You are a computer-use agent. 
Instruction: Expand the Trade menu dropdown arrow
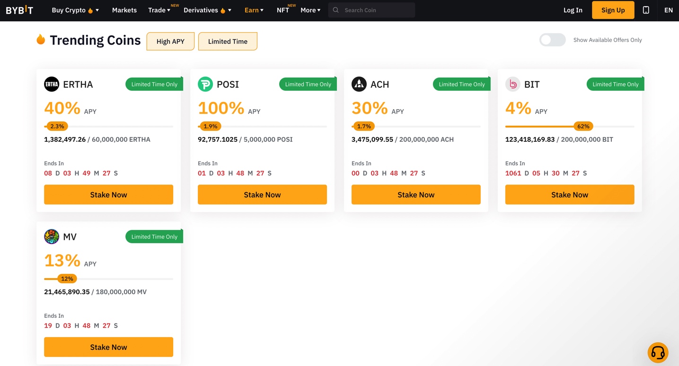(168, 10)
